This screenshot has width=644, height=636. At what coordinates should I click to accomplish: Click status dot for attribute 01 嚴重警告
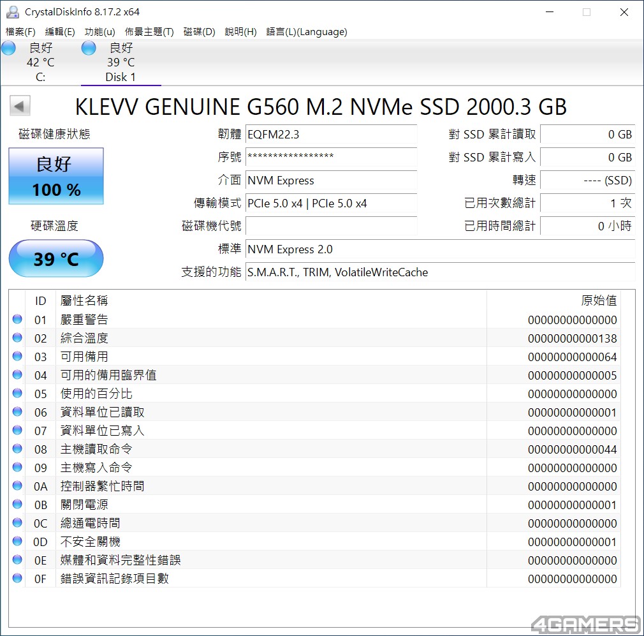click(x=17, y=319)
